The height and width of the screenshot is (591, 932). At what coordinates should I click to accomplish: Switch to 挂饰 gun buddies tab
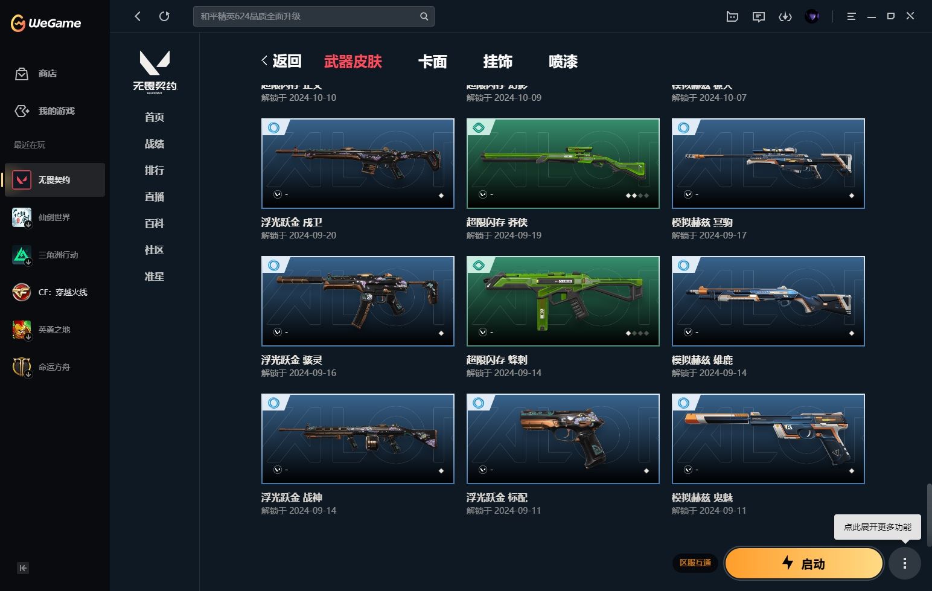click(x=498, y=62)
